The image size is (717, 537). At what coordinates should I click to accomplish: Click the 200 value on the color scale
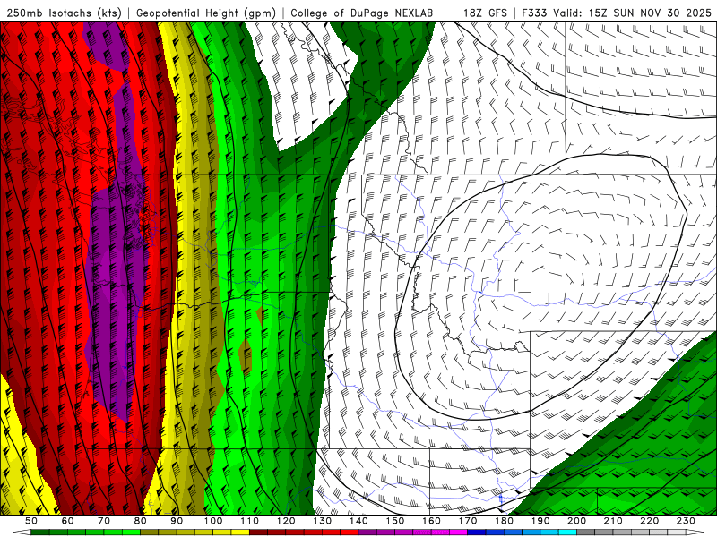click(577, 521)
